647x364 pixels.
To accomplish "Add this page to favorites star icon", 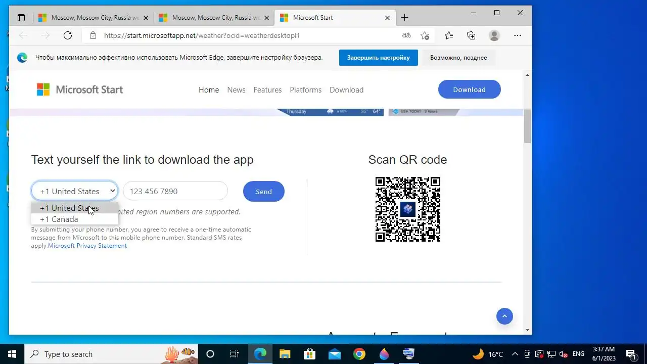I will 425,35.
